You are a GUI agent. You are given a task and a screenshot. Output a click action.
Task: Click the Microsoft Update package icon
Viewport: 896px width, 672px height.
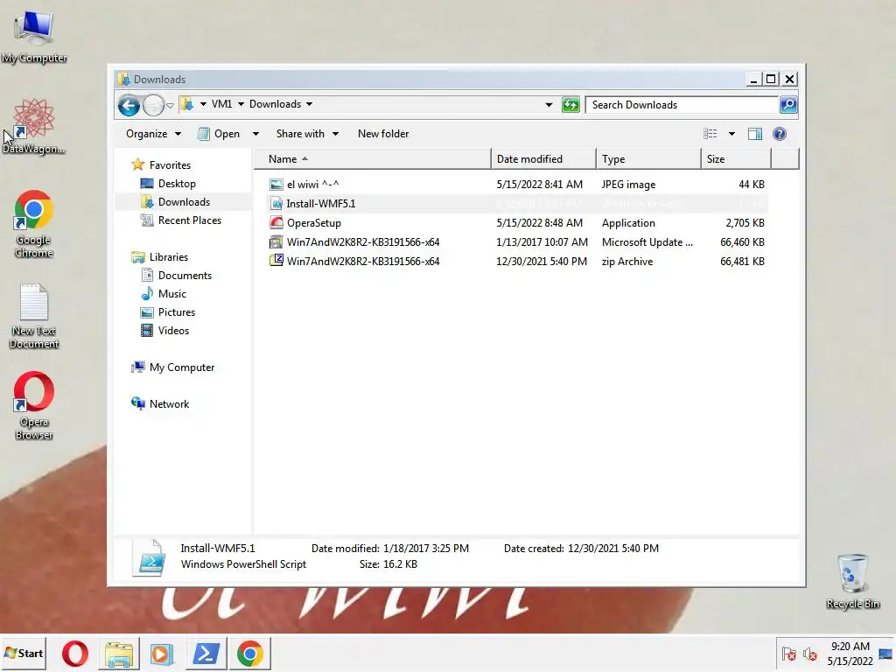coord(276,242)
